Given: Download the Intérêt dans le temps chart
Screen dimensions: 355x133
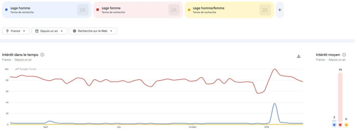Looking at the screenshot, I should tap(299, 56).
